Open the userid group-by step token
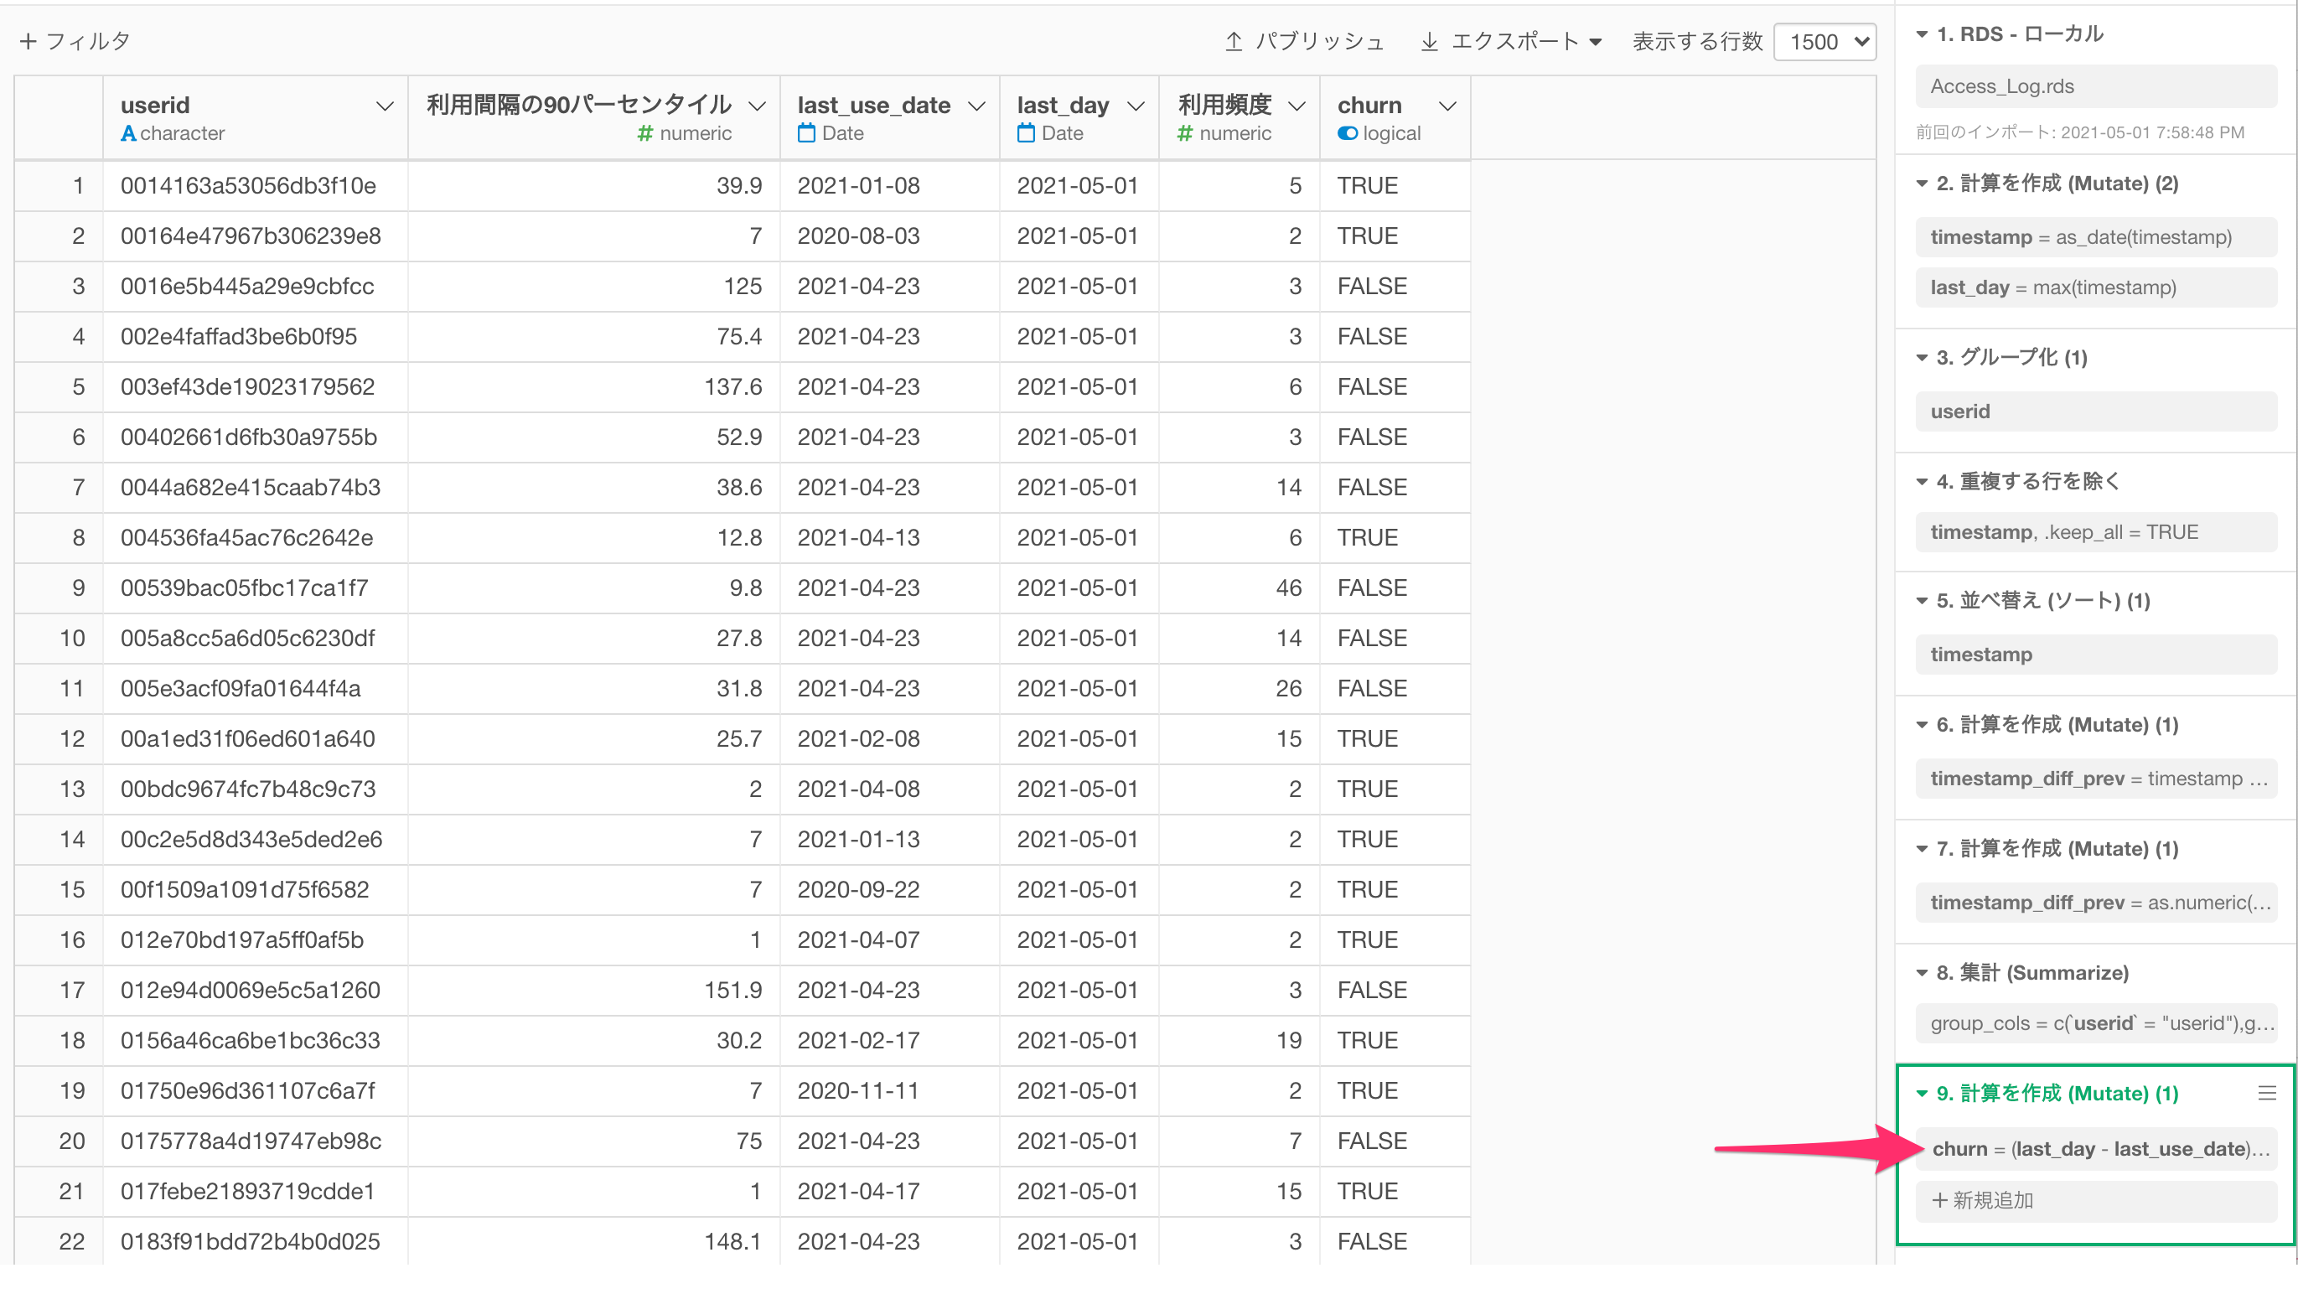This screenshot has width=2298, height=1299. click(x=2095, y=411)
